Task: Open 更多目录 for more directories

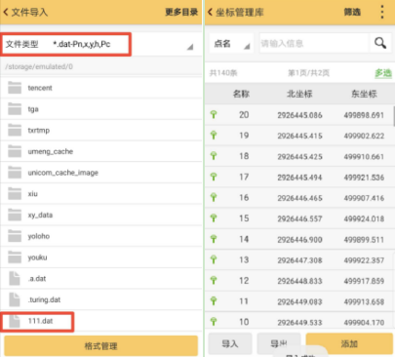Action: 181,13
